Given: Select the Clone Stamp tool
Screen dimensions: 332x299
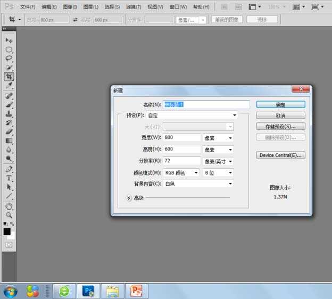Looking at the screenshot, I should click(9, 113).
